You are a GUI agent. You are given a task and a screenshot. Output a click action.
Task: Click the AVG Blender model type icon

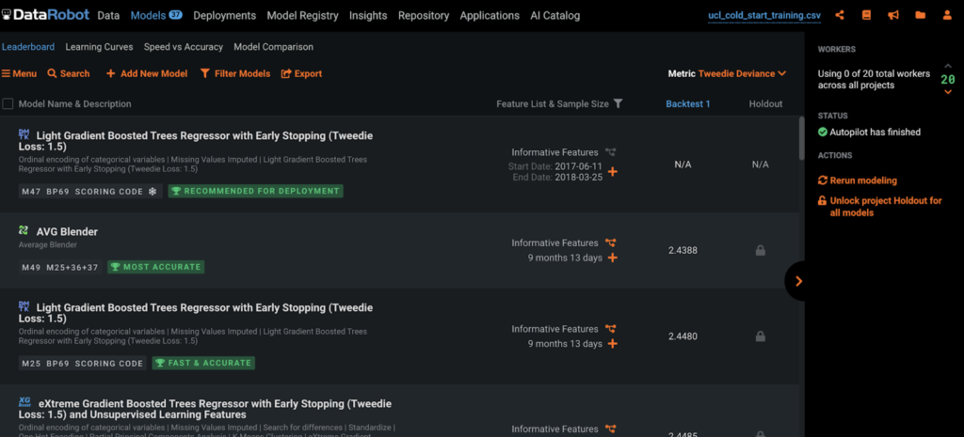(x=24, y=230)
